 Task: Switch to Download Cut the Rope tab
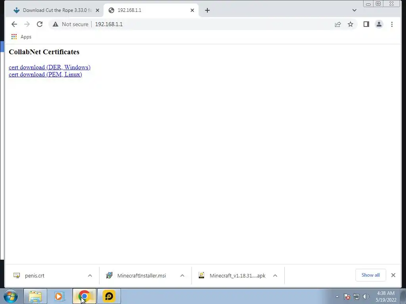click(53, 10)
